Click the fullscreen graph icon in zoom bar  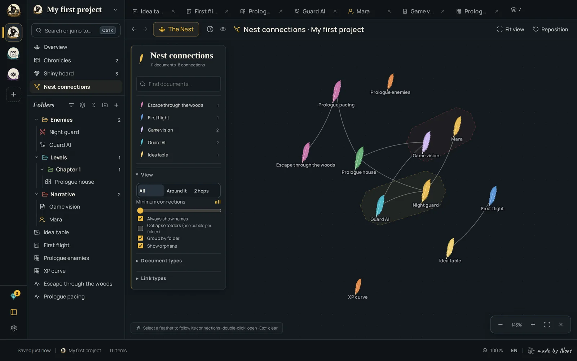(x=547, y=325)
